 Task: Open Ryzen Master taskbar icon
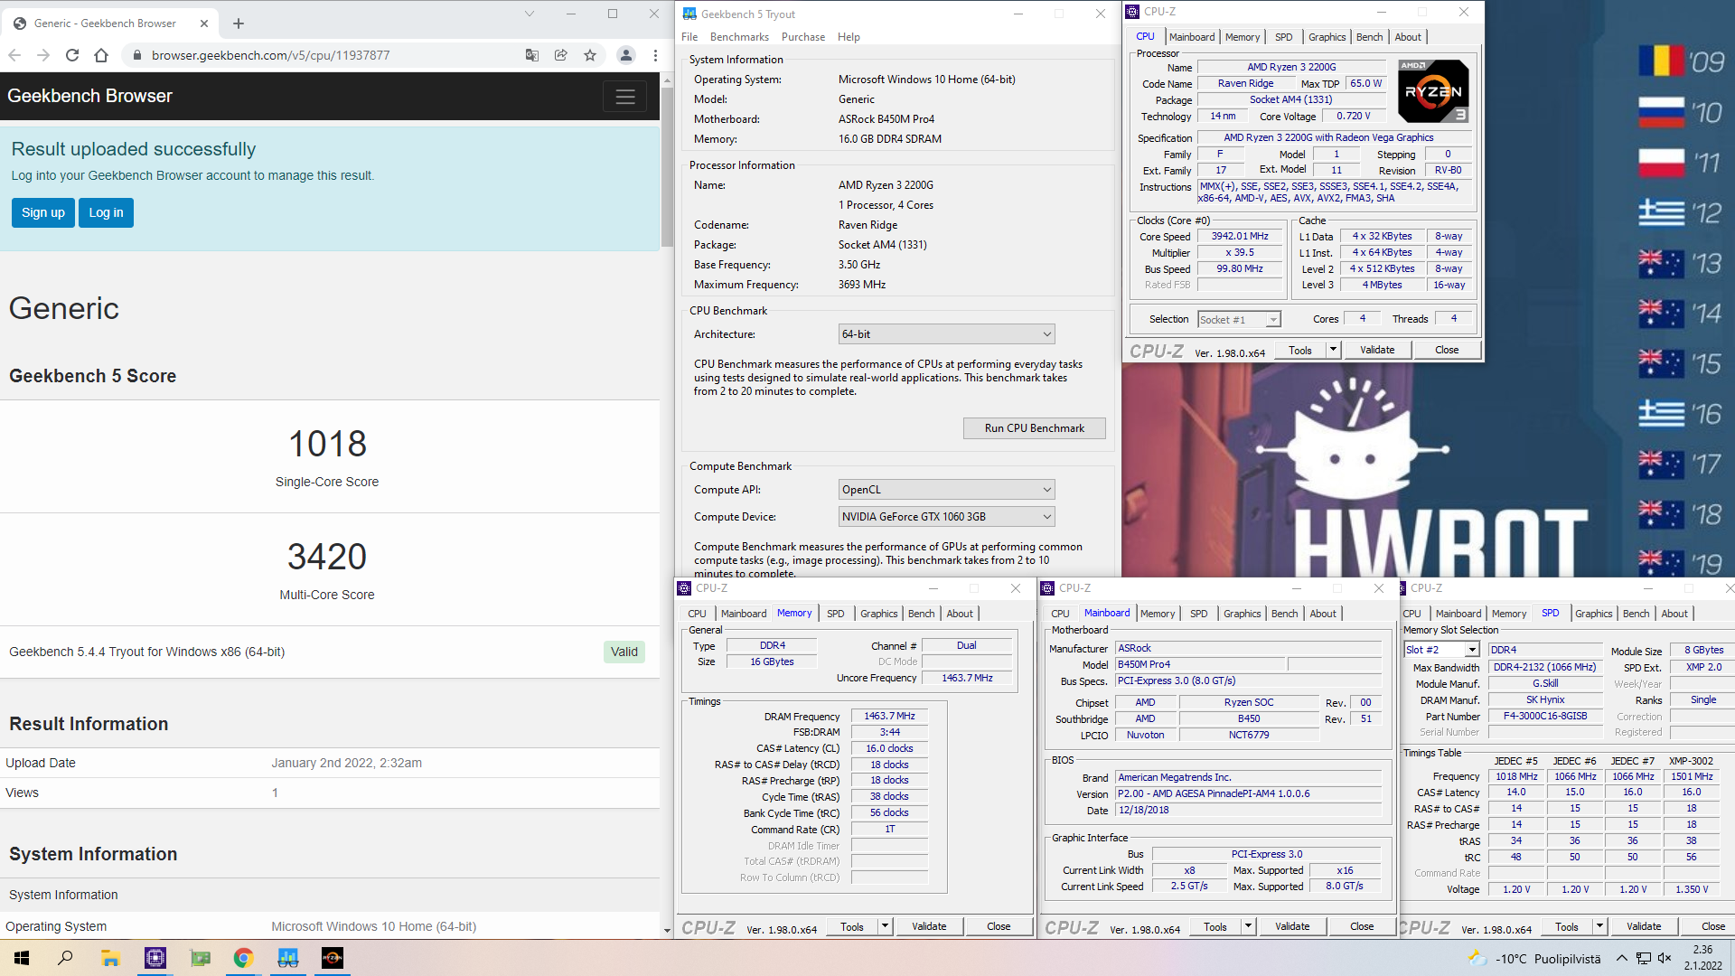coord(333,958)
